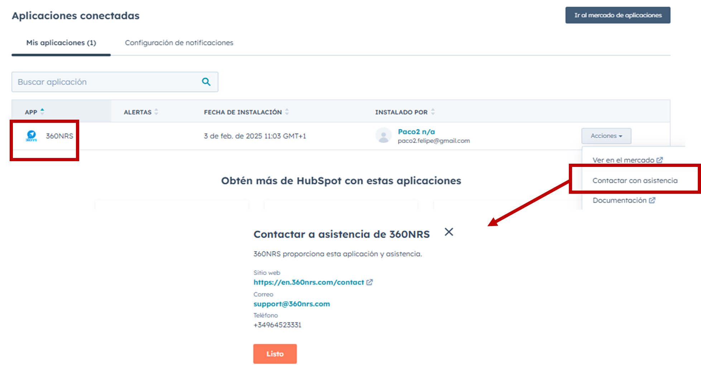
Task: Open the Acciones dropdown
Action: [606, 136]
